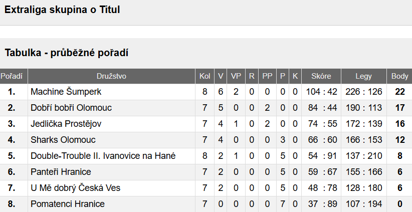Open the Jedlička Prostějov team entry
Image resolution: width=412 pixels, height=212 pixels.
point(66,124)
